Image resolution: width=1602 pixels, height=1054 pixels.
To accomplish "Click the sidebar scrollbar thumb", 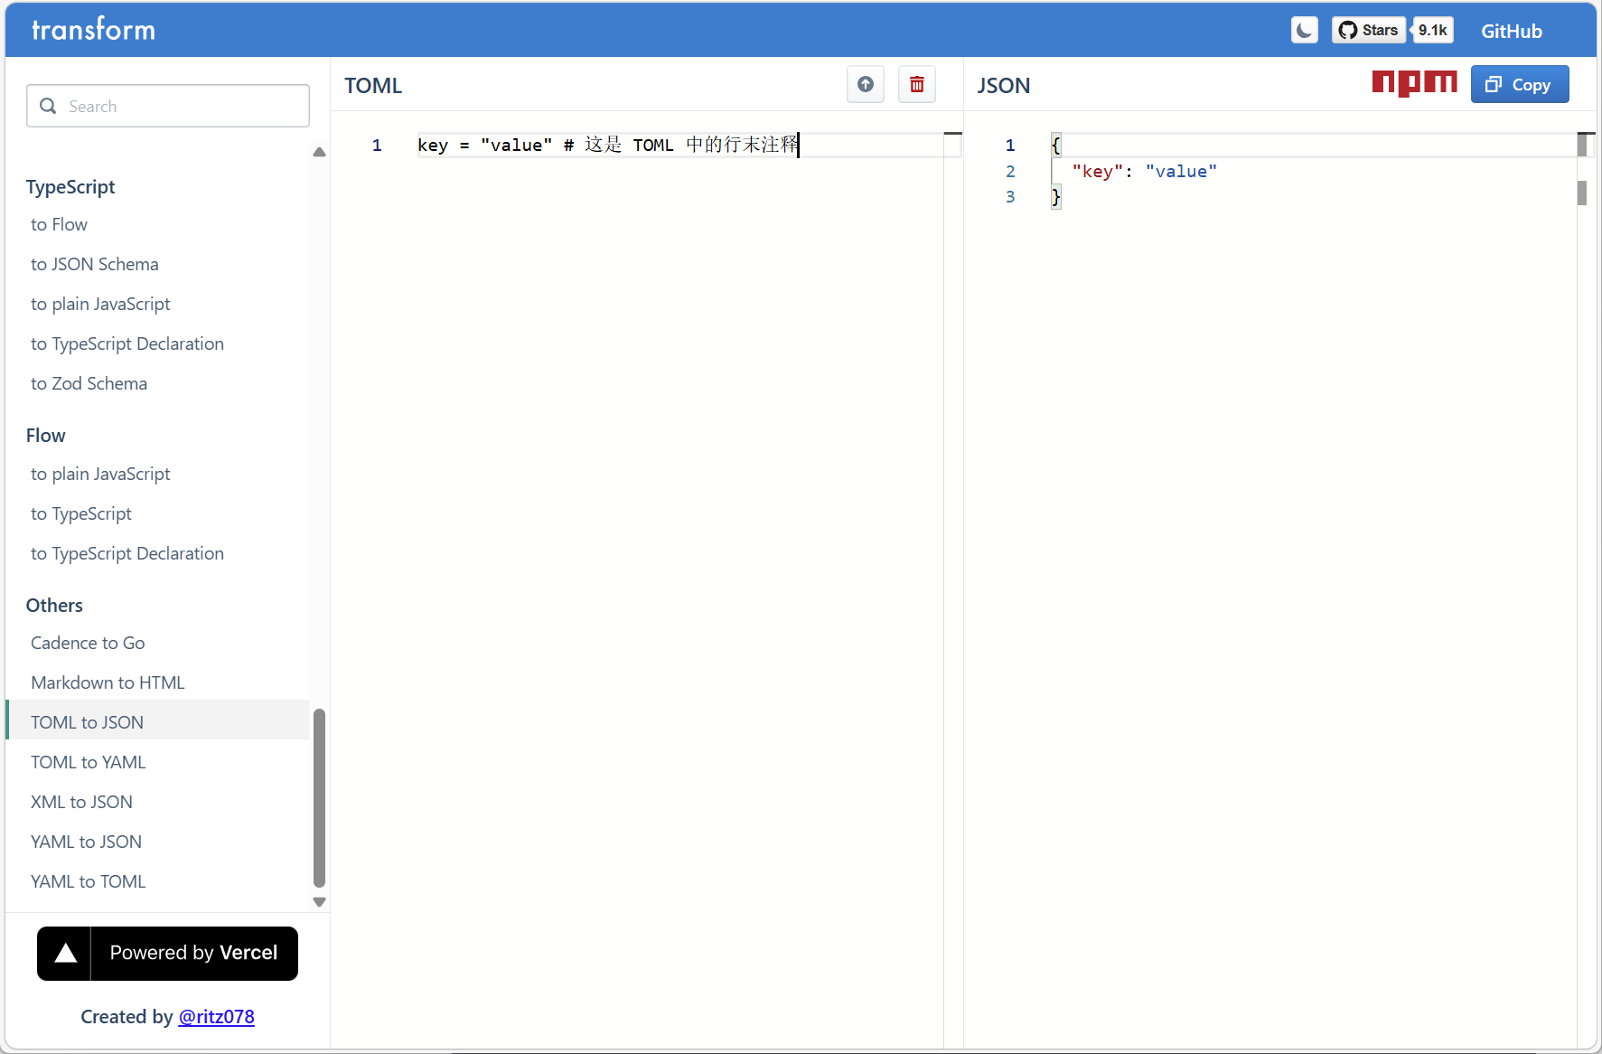I will 319,797.
